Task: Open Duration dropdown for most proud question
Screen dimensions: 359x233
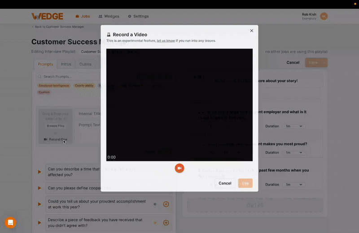Action: point(294,152)
